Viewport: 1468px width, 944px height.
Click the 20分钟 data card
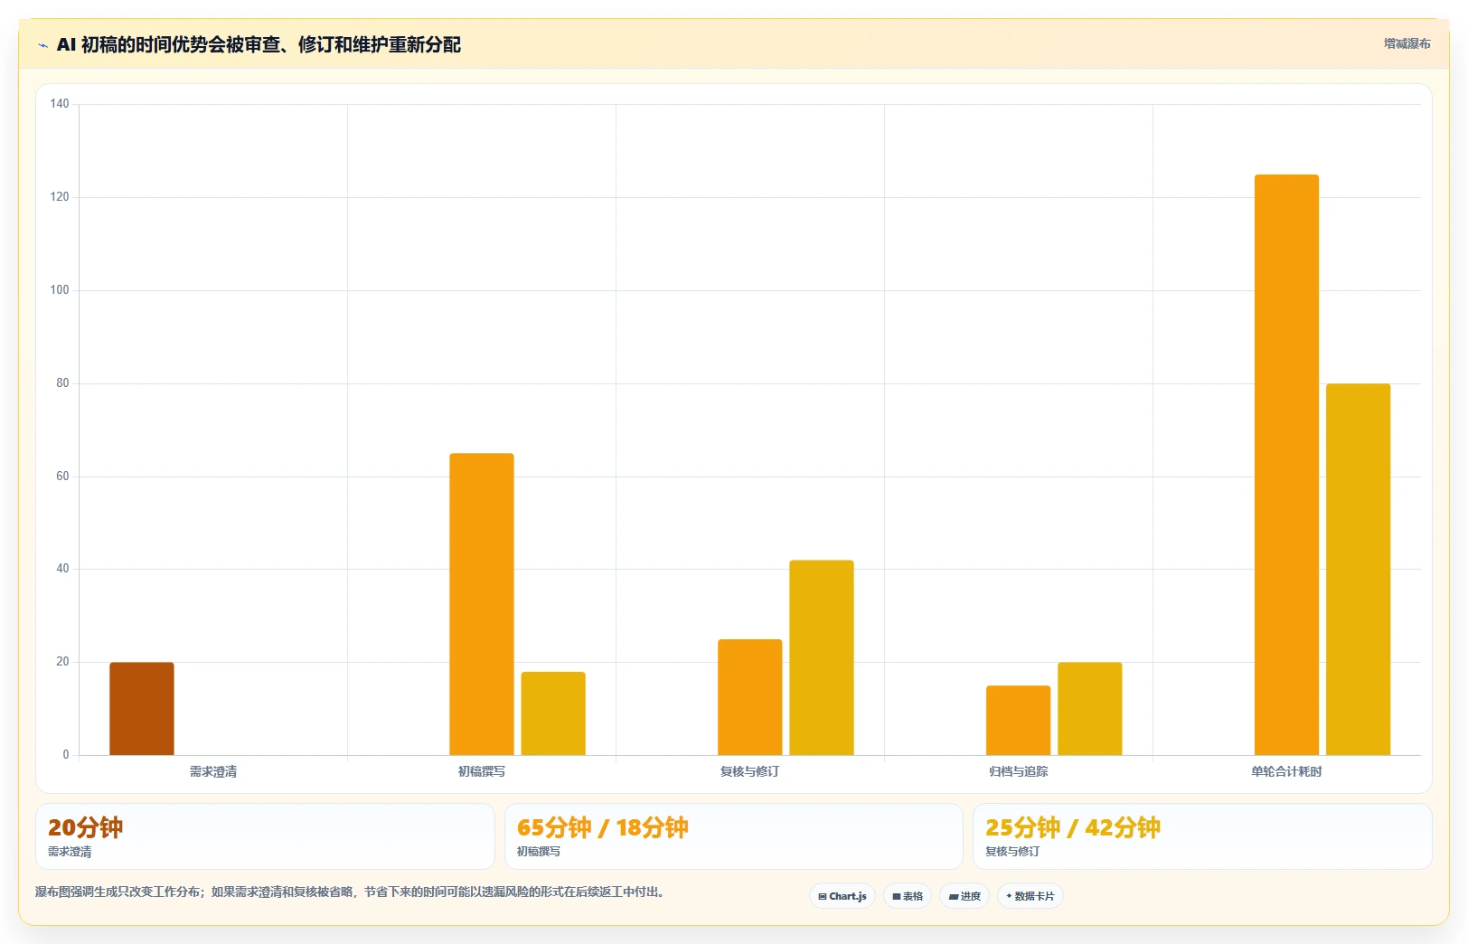coord(265,836)
